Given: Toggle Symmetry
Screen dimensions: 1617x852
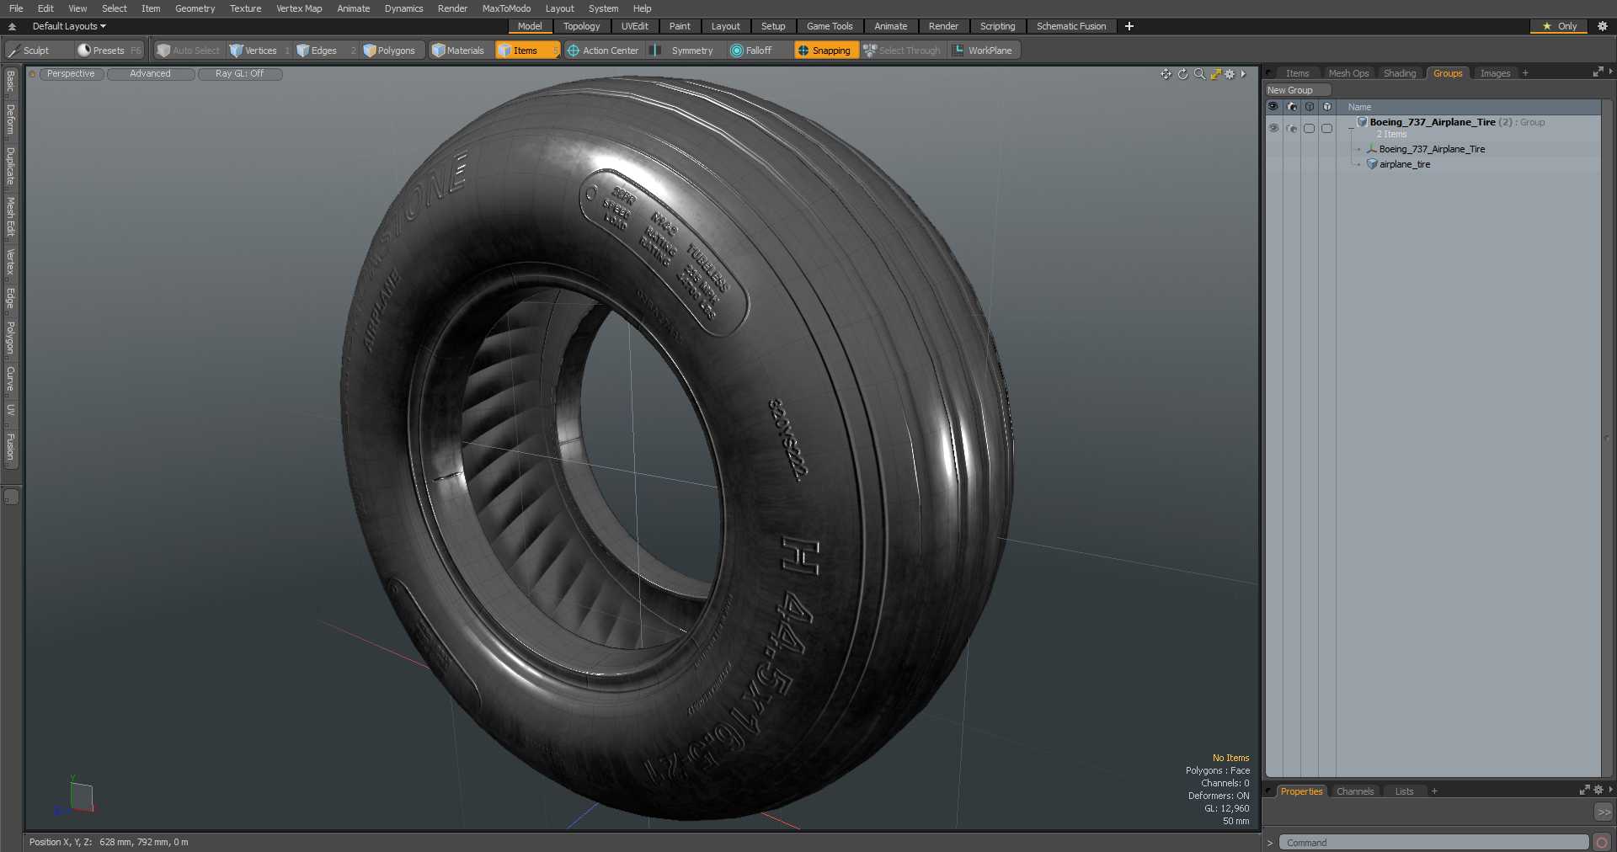Looking at the screenshot, I should 684,51.
